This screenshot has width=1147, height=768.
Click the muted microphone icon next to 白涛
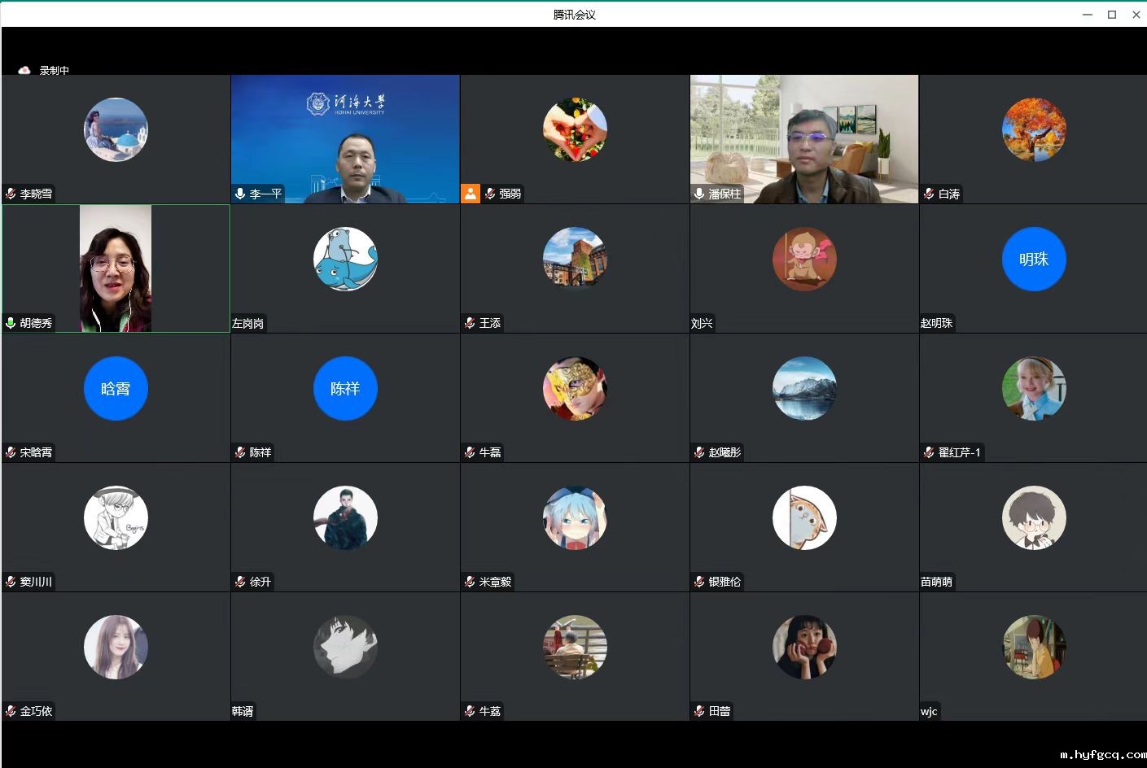pyautogui.click(x=929, y=194)
